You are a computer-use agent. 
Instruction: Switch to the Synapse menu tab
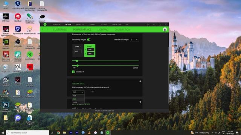[57, 24]
